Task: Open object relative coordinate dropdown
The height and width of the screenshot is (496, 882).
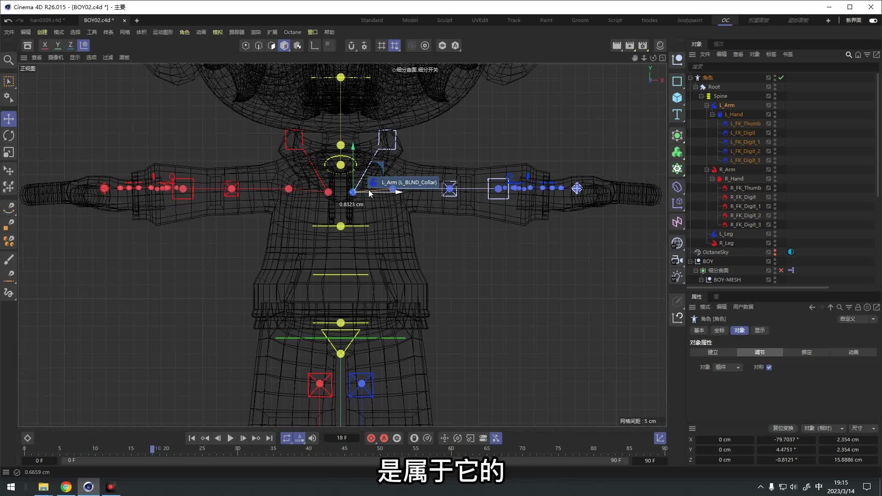Action: pyautogui.click(x=824, y=428)
